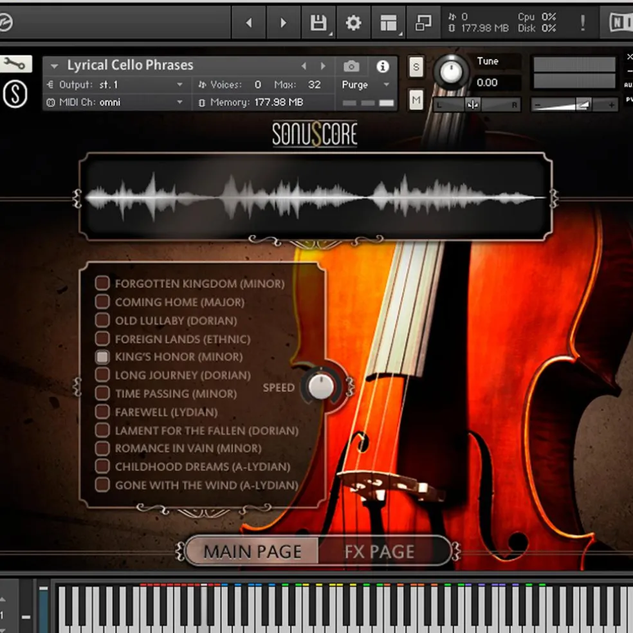
Task: Open the save menu small arrow
Action: (331, 35)
